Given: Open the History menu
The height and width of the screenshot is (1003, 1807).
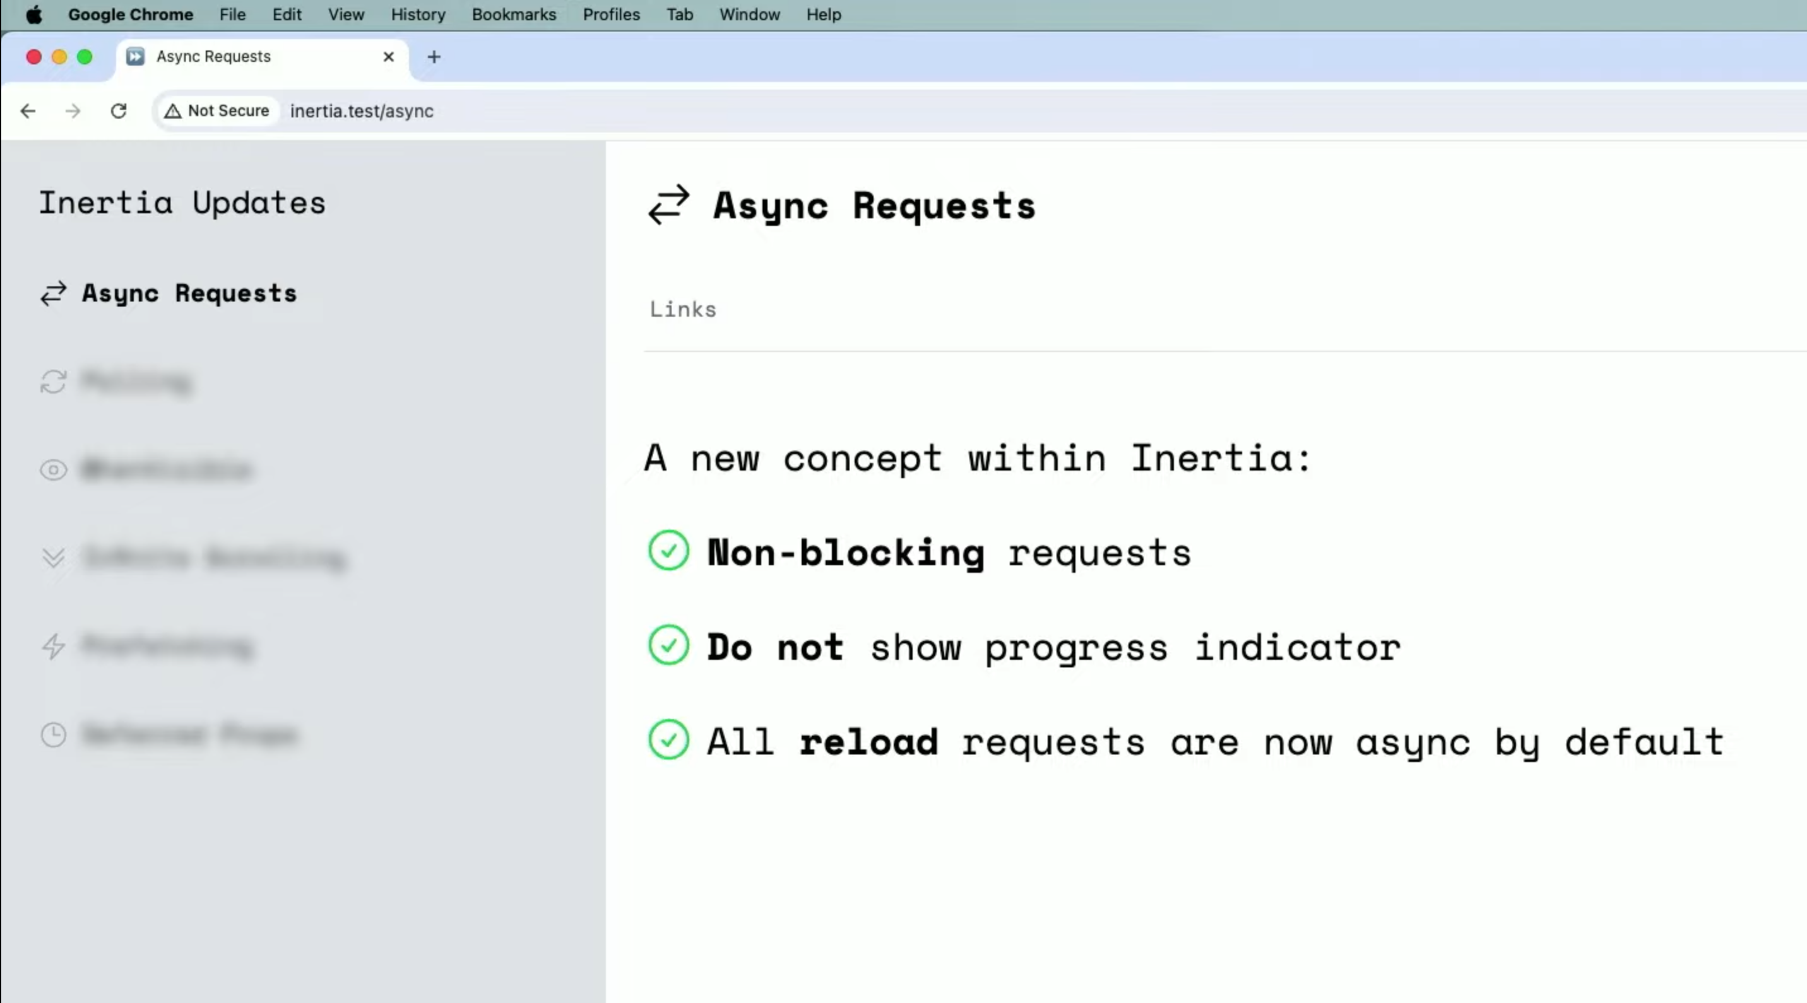Looking at the screenshot, I should (418, 15).
